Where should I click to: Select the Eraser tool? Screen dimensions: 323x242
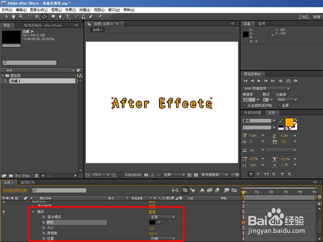point(90,17)
